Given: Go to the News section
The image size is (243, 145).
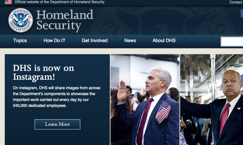Looking at the screenshot, I should (130, 41).
